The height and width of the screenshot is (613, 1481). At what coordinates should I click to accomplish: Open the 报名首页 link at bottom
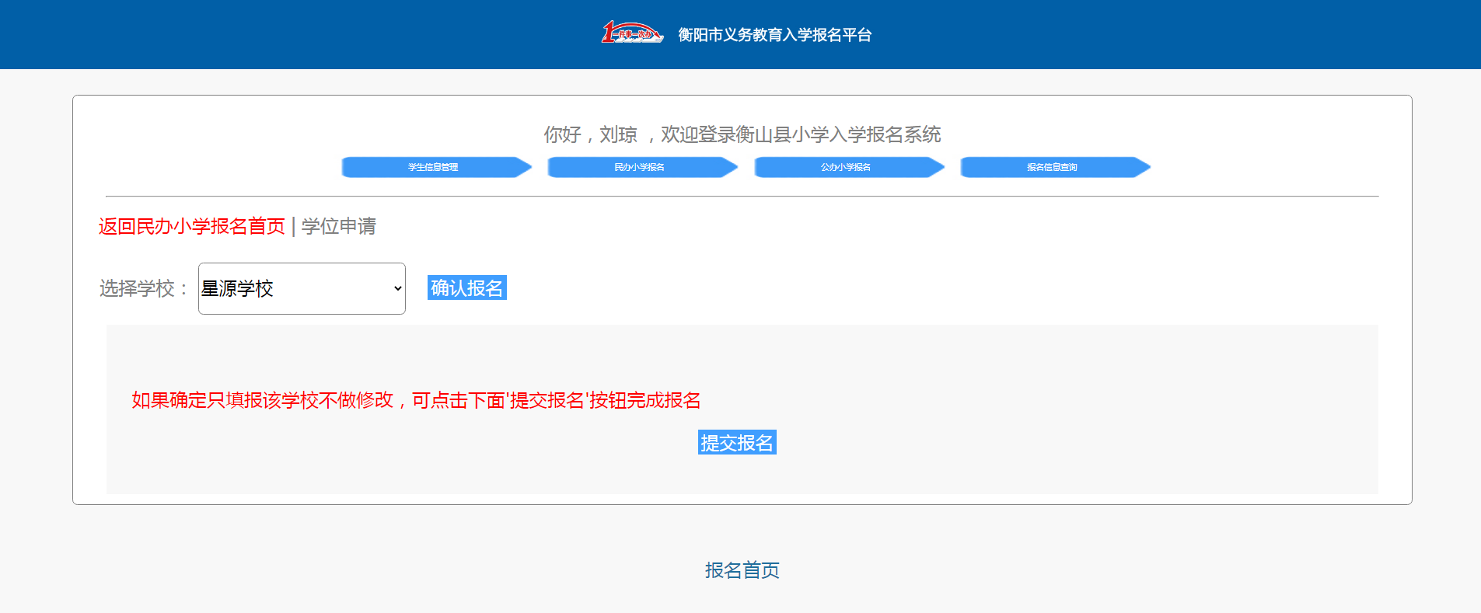pos(742,570)
